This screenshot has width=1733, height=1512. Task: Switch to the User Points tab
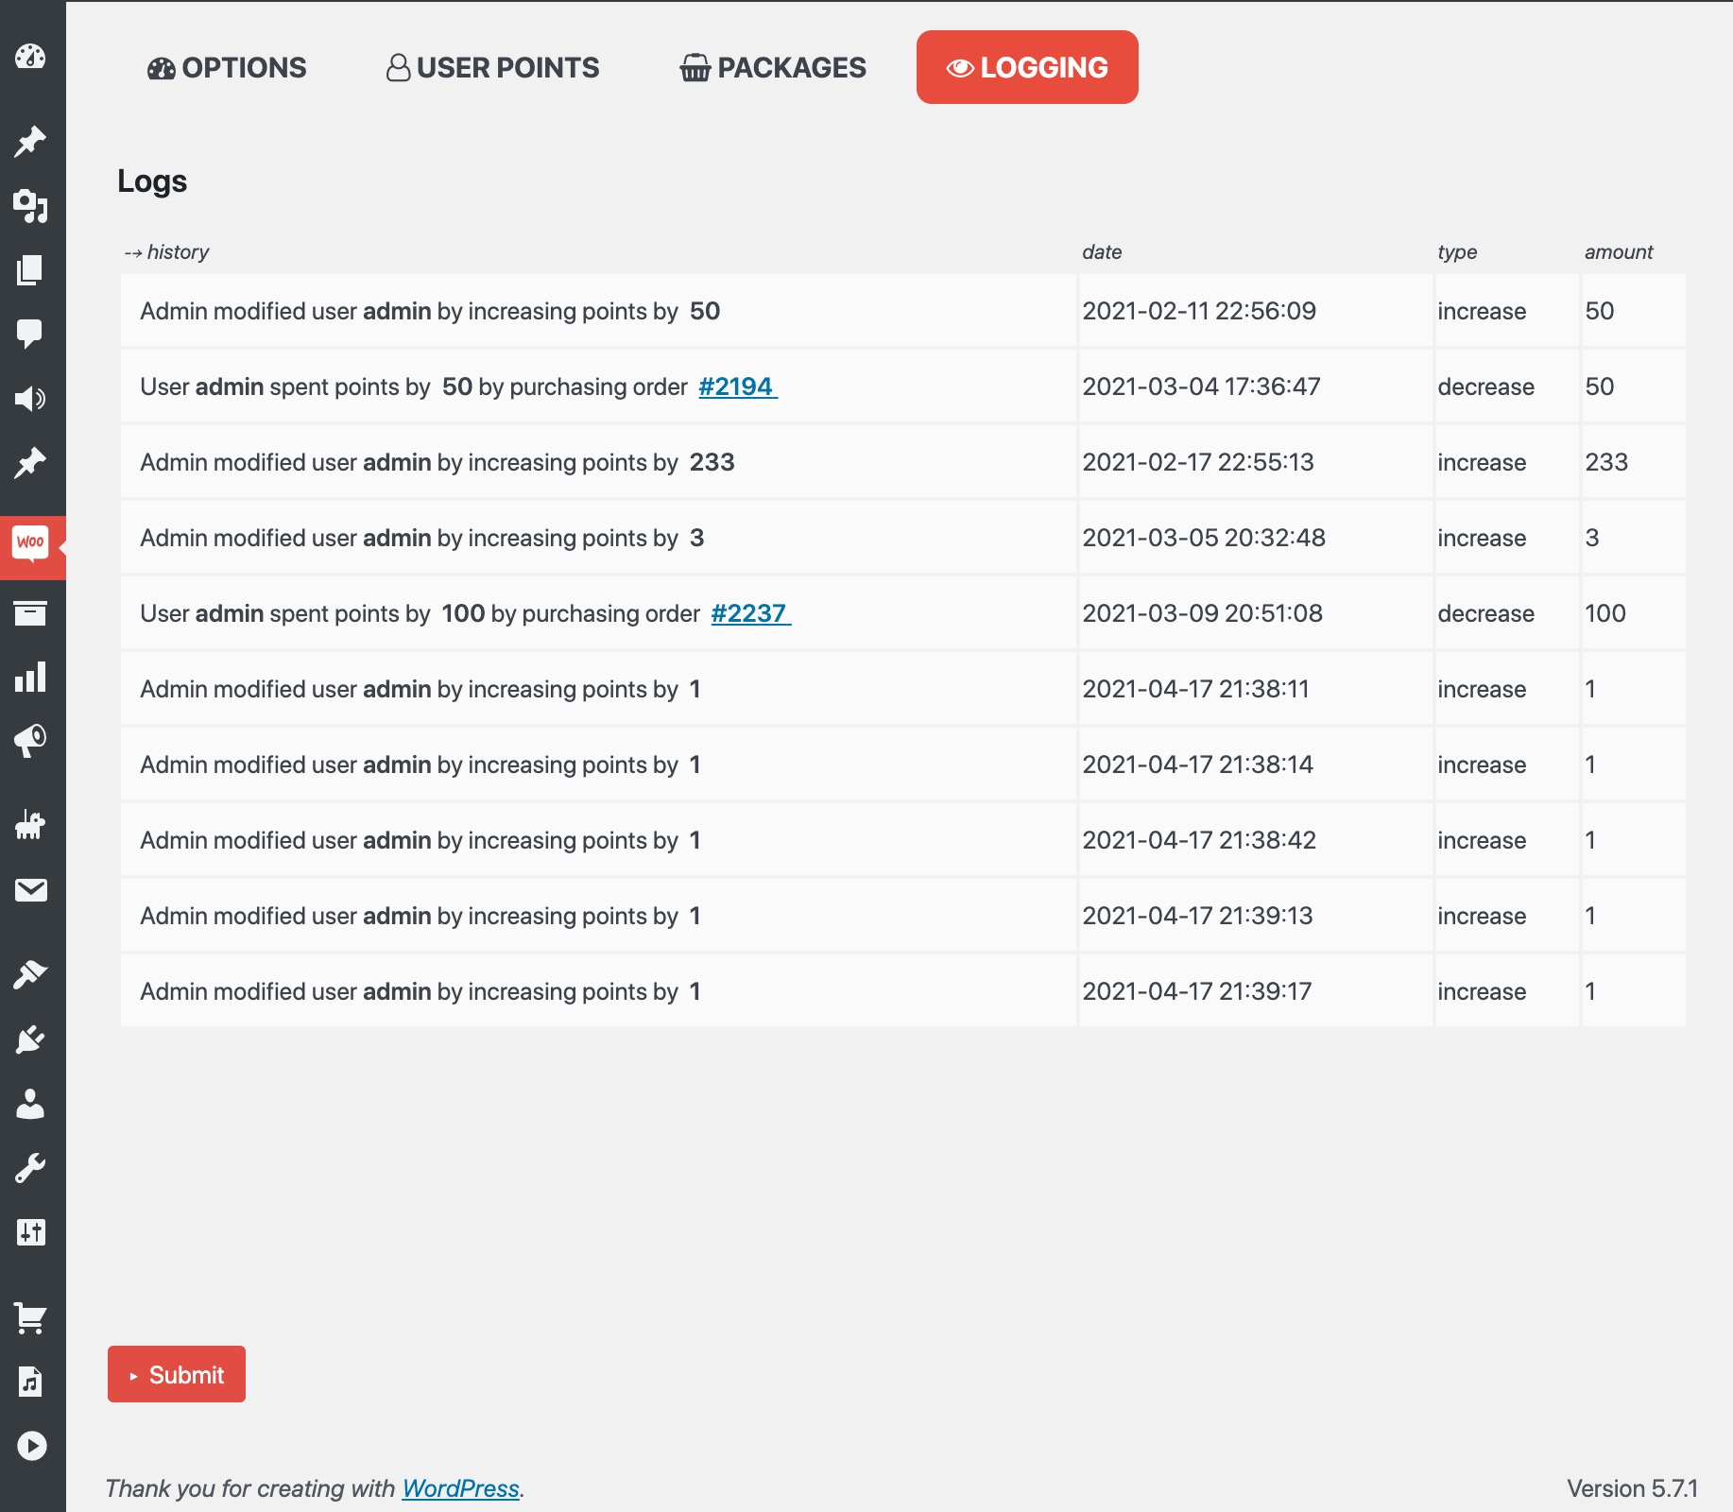tap(493, 67)
